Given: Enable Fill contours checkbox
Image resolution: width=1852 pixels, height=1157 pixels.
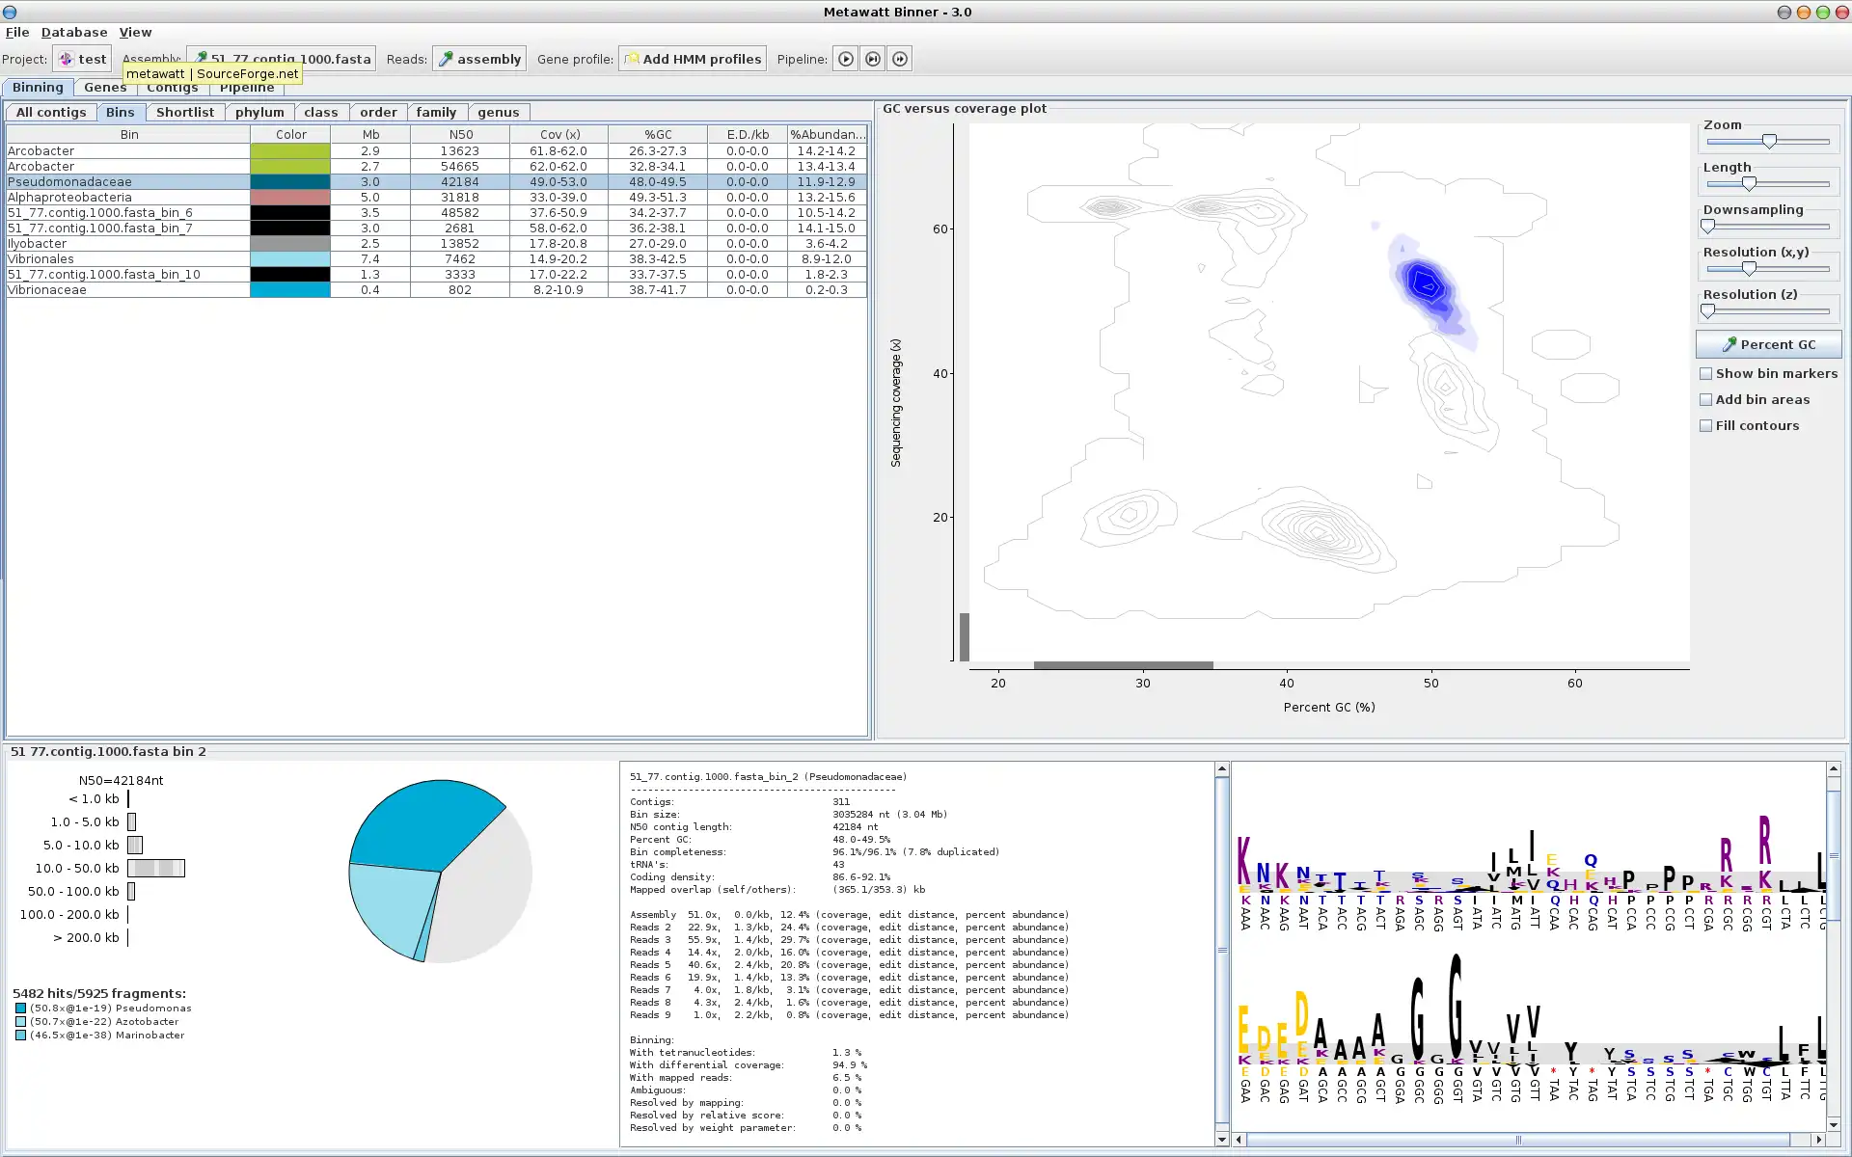Looking at the screenshot, I should click(x=1706, y=425).
